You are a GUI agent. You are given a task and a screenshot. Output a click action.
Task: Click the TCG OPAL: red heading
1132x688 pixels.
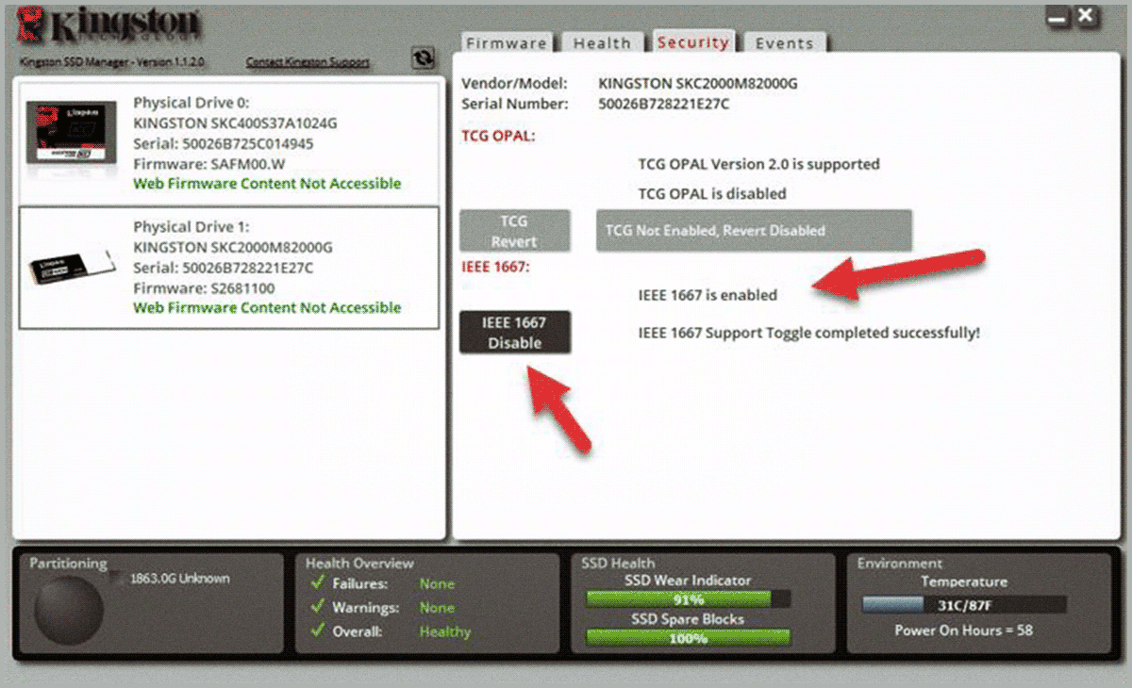point(498,136)
